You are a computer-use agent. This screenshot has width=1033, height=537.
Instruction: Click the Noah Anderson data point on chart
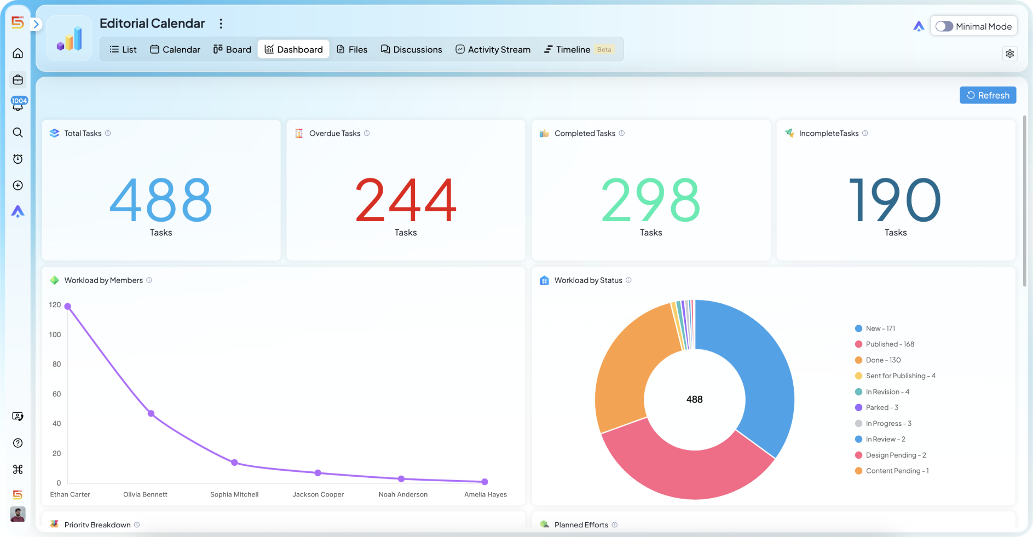click(401, 479)
